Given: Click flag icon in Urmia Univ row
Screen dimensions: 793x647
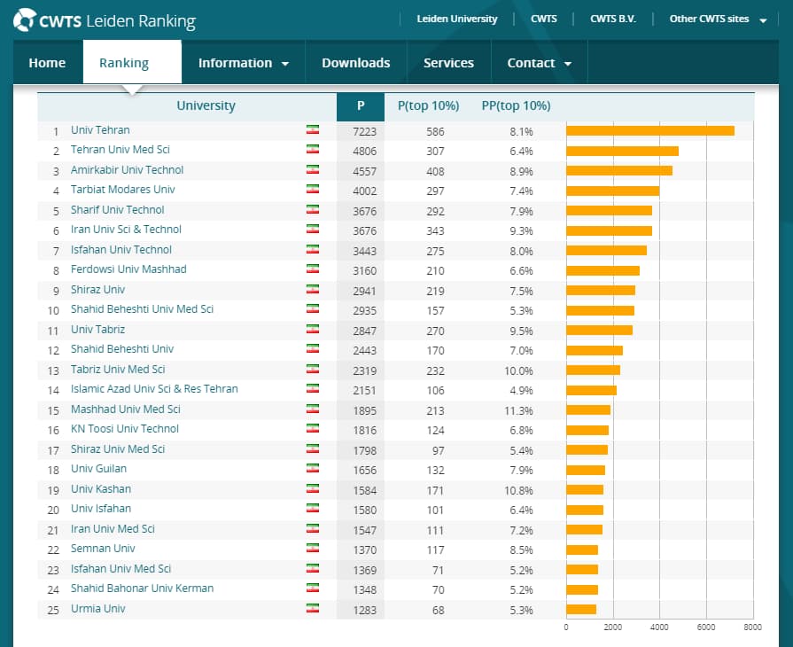Looking at the screenshot, I should pos(313,608).
